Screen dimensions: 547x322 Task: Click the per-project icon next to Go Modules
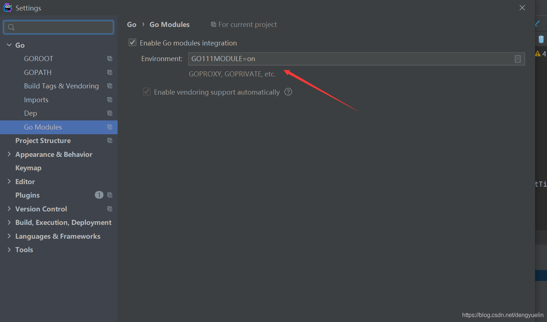click(110, 127)
